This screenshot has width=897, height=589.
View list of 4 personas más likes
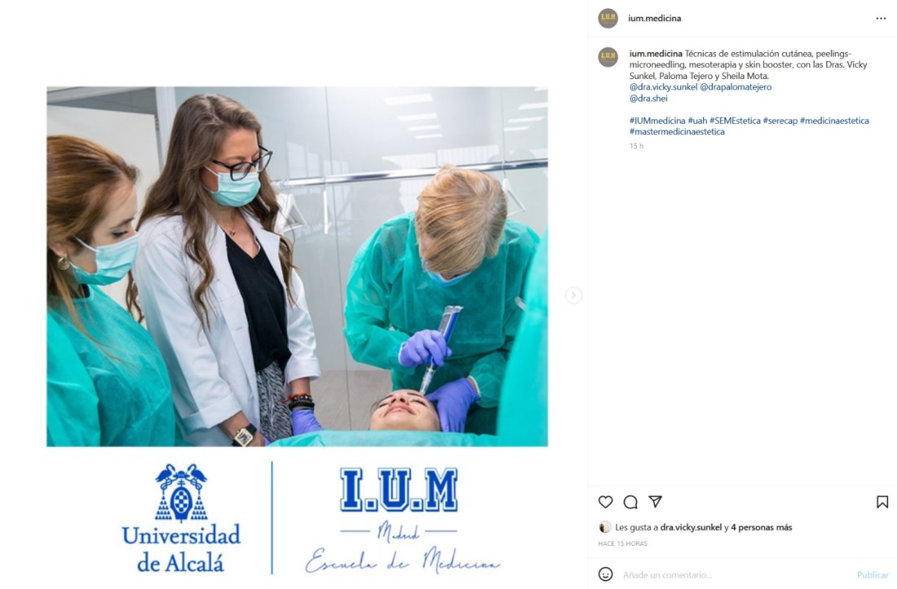click(x=762, y=527)
